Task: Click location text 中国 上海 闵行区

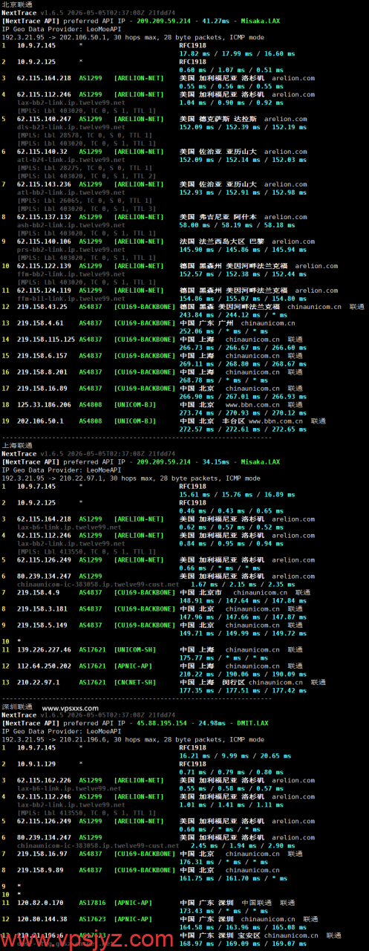Action: (212, 682)
